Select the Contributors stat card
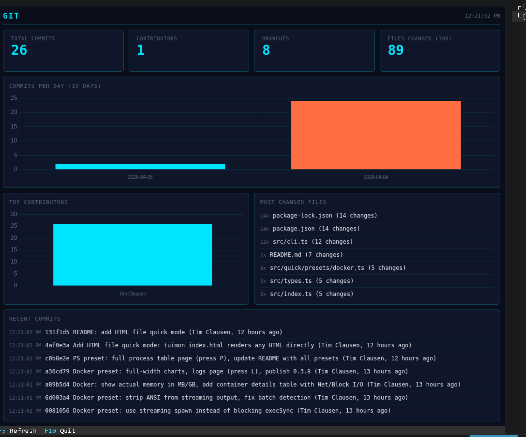This screenshot has width=526, height=437. (189, 50)
